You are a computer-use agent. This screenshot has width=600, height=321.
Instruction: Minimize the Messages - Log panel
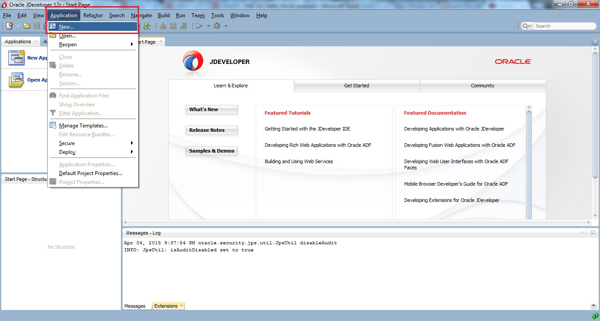(x=592, y=232)
